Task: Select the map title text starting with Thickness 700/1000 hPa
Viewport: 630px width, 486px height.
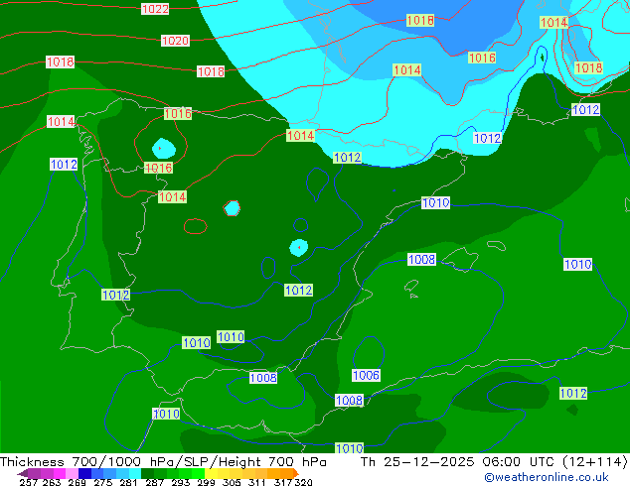Action: (163, 461)
